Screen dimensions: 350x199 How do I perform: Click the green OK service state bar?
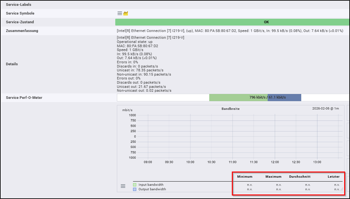click(x=232, y=22)
